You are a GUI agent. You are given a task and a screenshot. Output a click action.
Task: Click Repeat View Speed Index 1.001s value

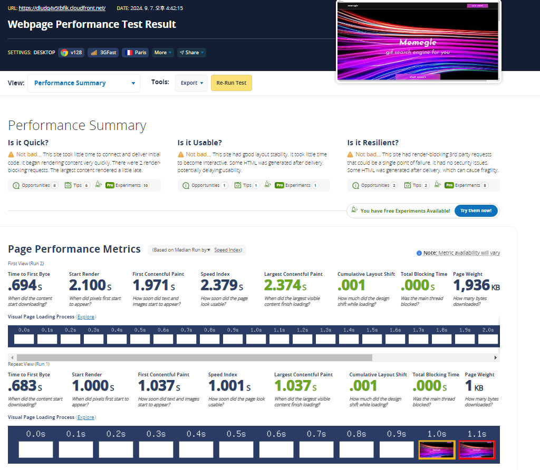point(229,386)
